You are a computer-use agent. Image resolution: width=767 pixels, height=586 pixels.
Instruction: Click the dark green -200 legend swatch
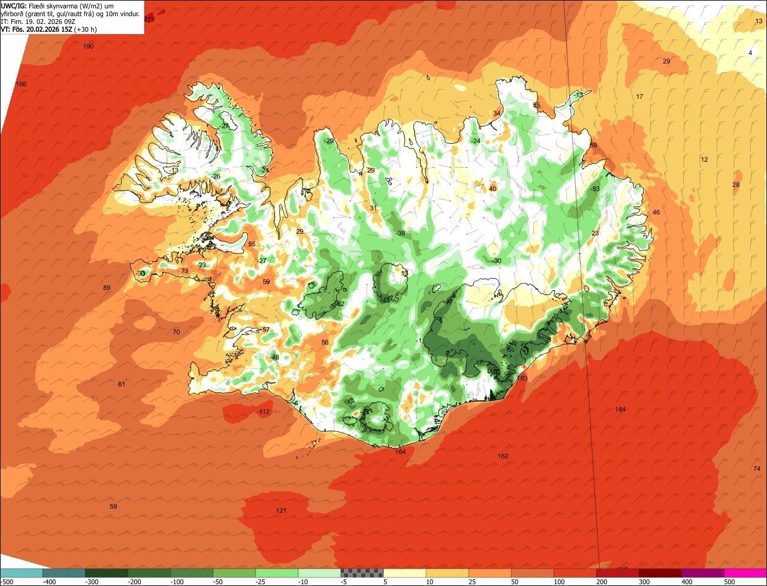pos(149,573)
